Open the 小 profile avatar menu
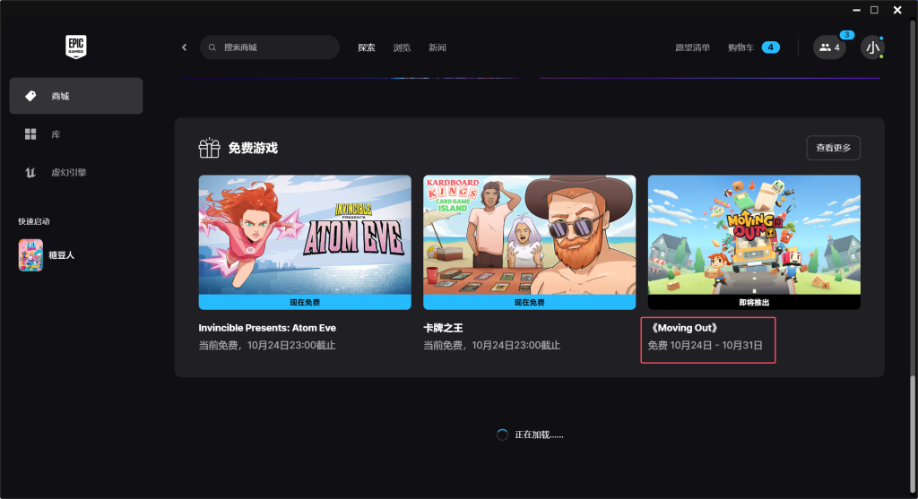The height and width of the screenshot is (499, 918). [872, 47]
